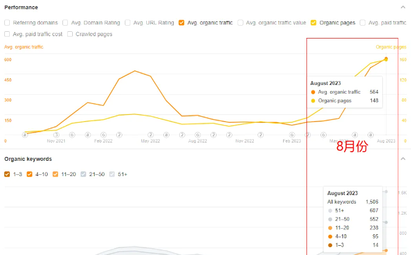
Task: Click the 238 value for 11–20 keywords
Action: [x=374, y=227]
